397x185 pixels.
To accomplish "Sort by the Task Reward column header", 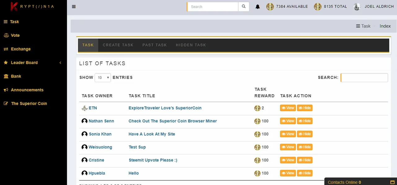I will click(x=265, y=92).
